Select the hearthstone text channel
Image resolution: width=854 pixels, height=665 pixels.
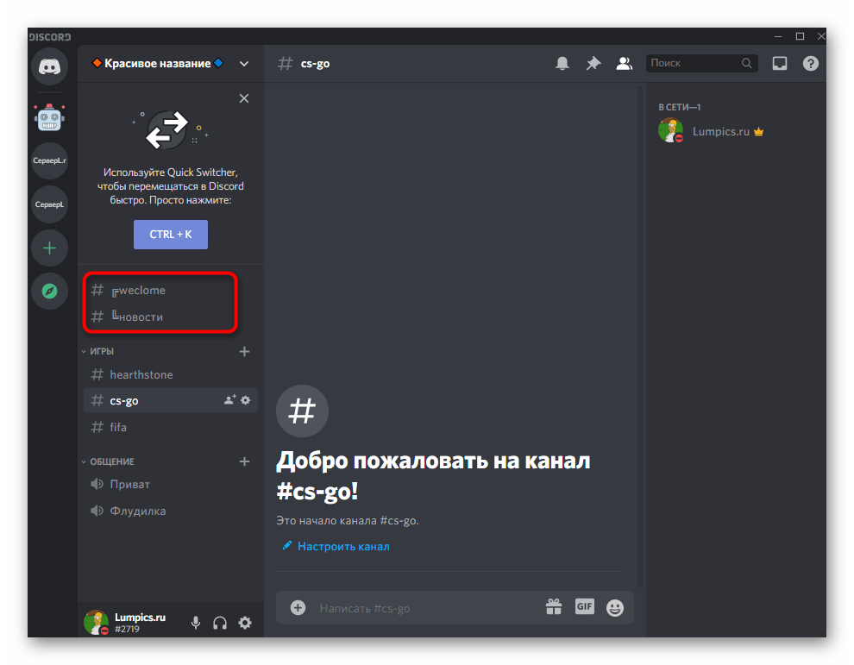coord(141,375)
